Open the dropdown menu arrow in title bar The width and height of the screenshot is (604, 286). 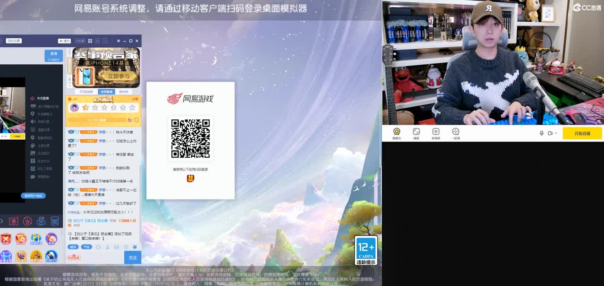point(118,41)
